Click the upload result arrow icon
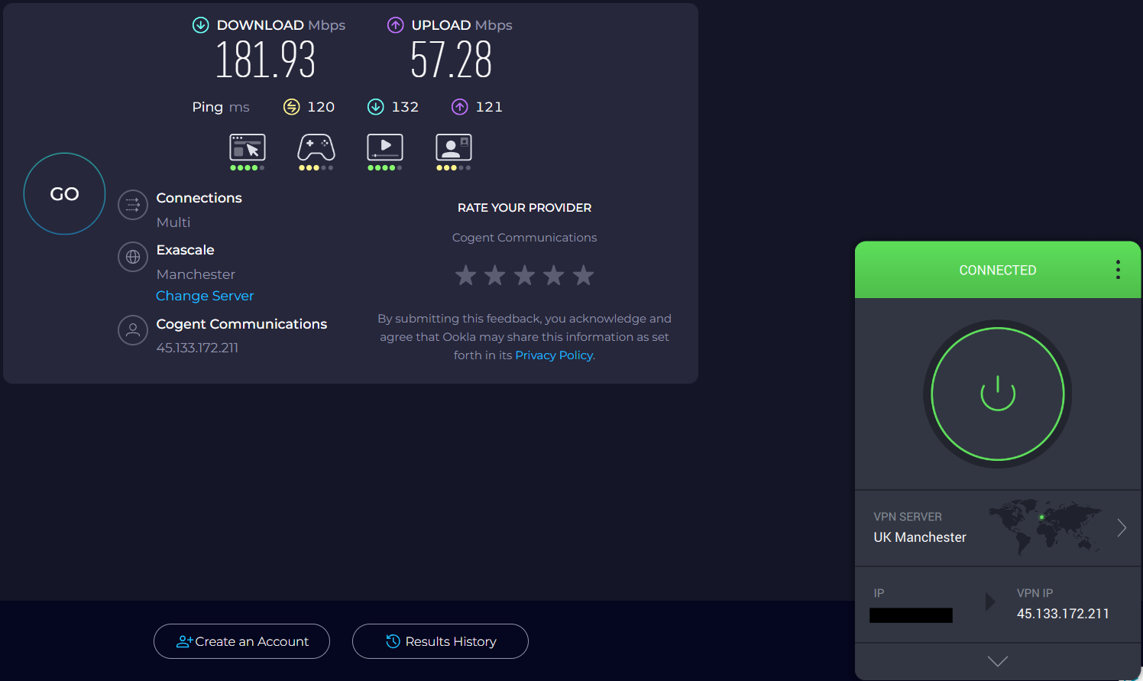 (x=396, y=24)
